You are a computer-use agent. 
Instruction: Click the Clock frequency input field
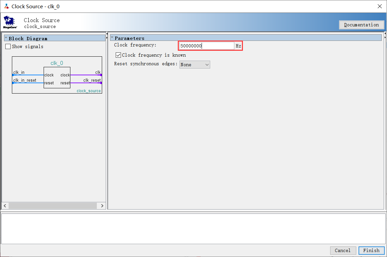(206, 46)
